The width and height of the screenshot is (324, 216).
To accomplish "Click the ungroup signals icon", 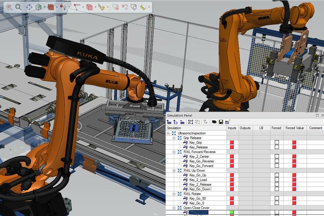I will pyautogui.click(x=197, y=122).
